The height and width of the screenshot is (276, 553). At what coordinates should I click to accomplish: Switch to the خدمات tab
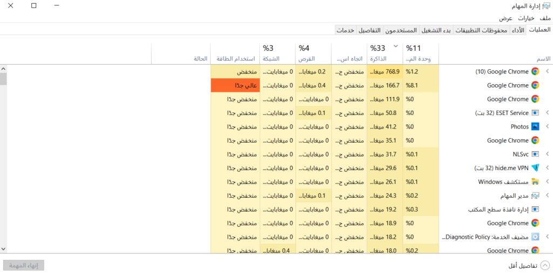pyautogui.click(x=346, y=30)
